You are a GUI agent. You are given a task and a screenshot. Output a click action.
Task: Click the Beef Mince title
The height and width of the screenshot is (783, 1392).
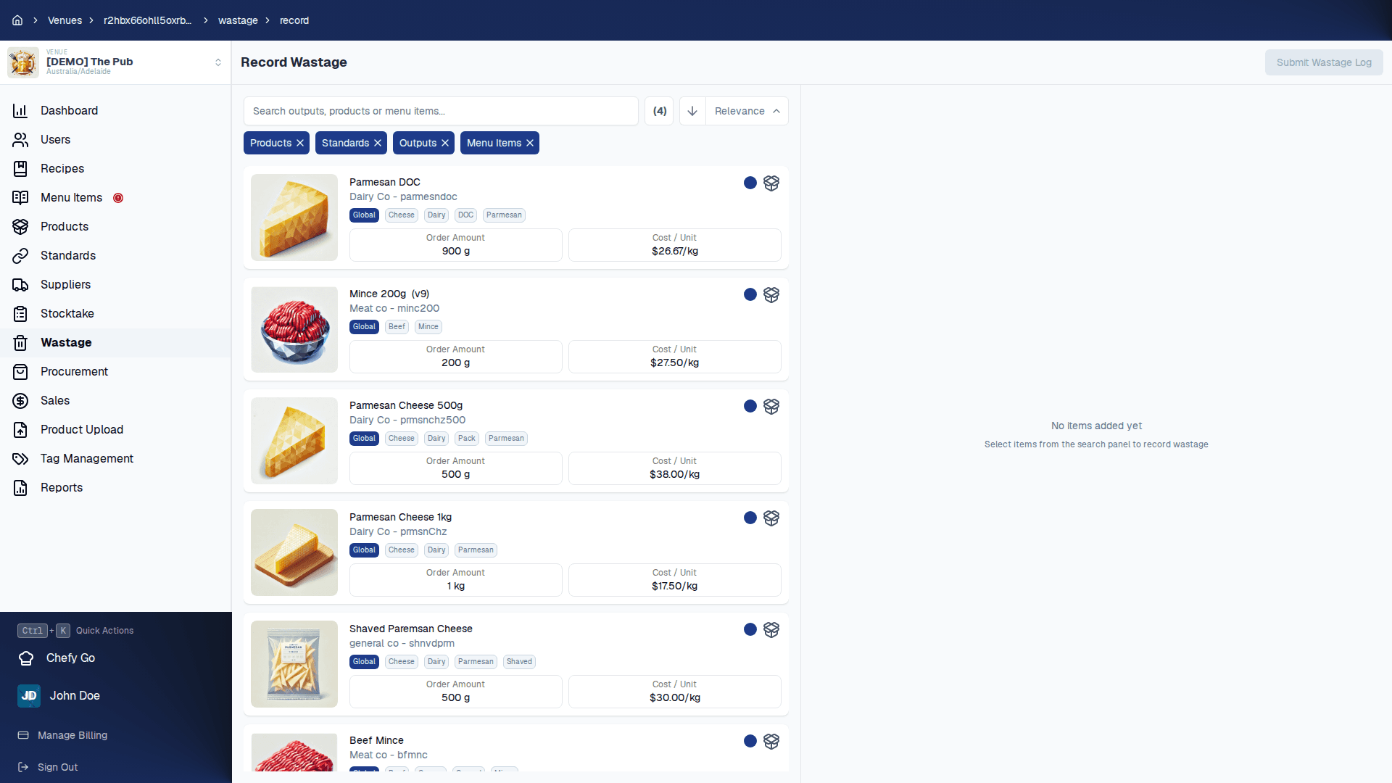[376, 740]
